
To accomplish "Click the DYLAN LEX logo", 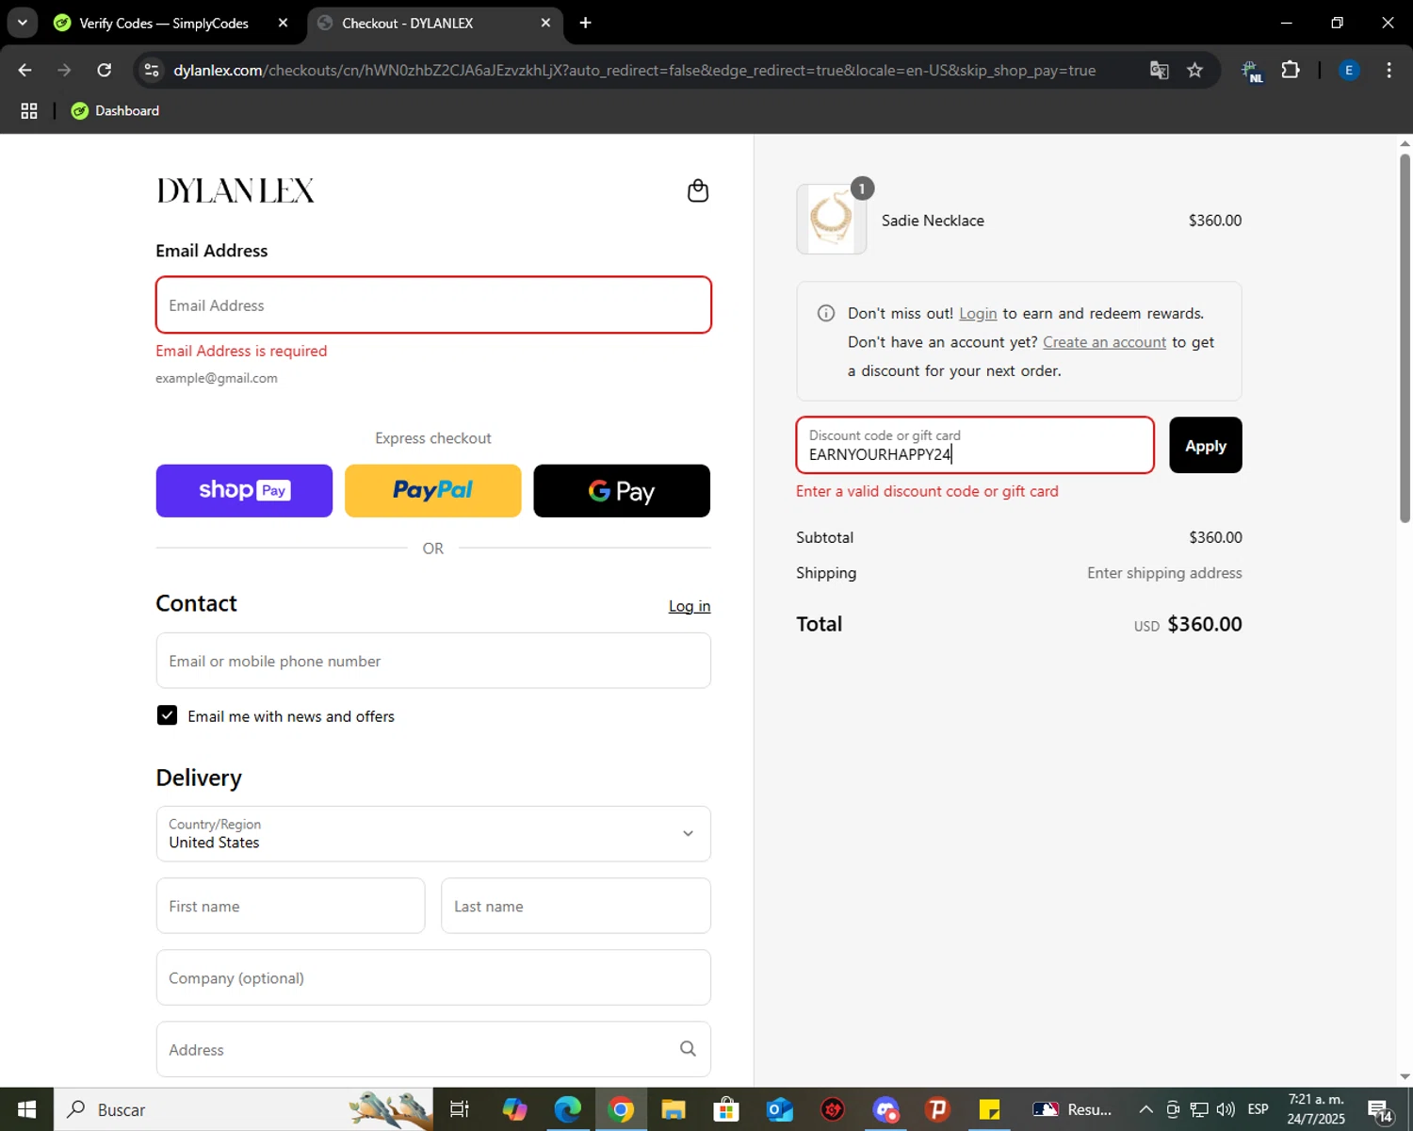I will [x=235, y=190].
